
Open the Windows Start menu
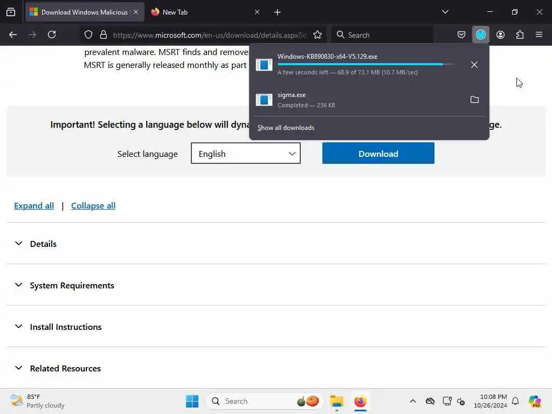(x=192, y=401)
